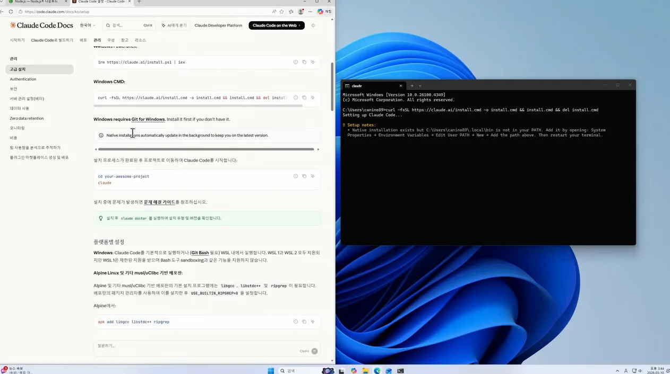Click the browser refresh button
Image resolution: width=670 pixels, height=374 pixels.
click(11, 12)
